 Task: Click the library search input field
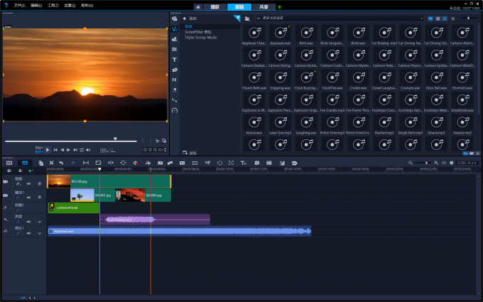340,18
